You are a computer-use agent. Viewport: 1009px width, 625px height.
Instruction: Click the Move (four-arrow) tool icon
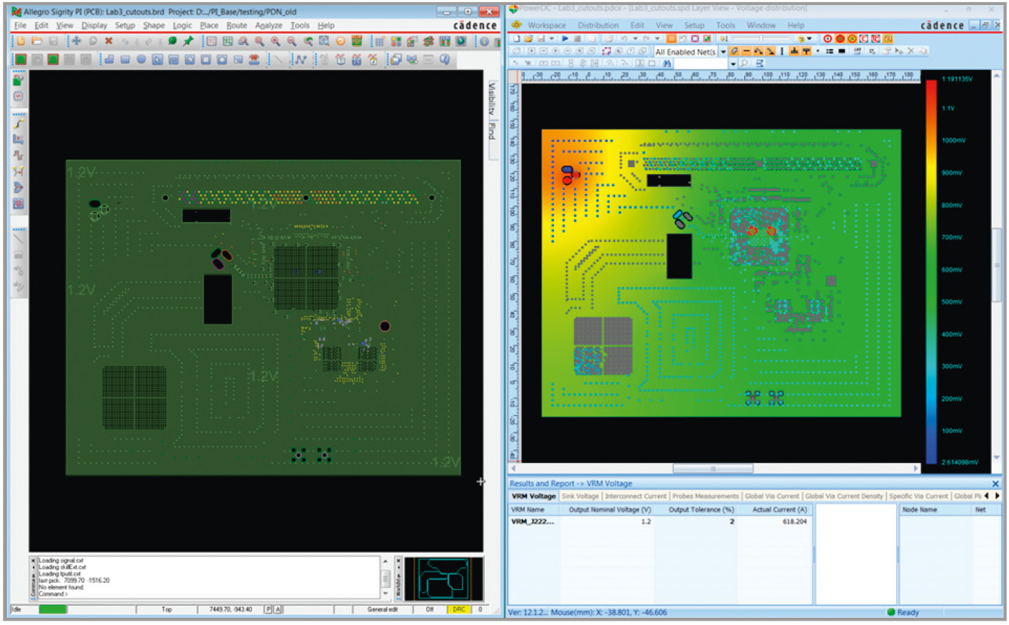[x=76, y=41]
